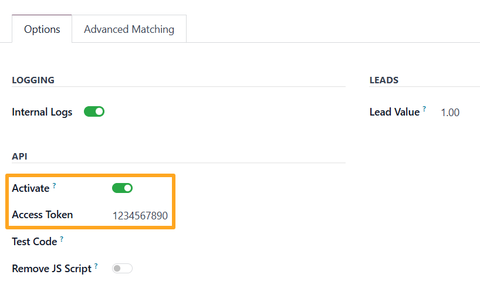The width and height of the screenshot is (480, 288).
Task: Open the Advanced Matching tab
Action: [129, 29]
